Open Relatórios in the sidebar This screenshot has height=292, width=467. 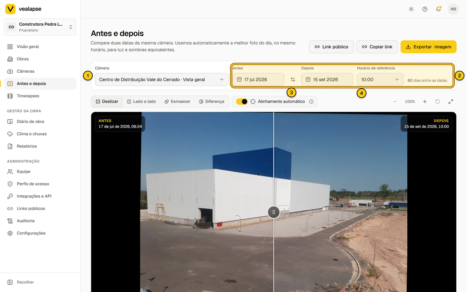tap(40, 146)
